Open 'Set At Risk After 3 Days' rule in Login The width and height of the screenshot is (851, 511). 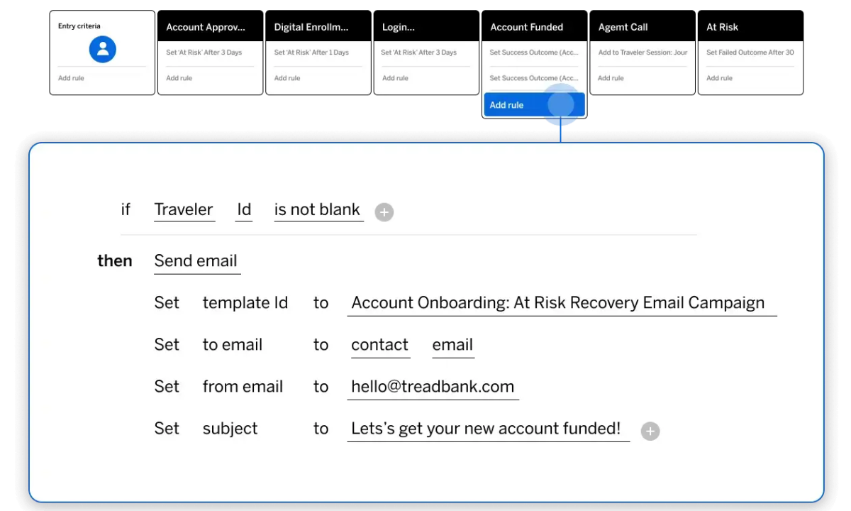pos(419,53)
